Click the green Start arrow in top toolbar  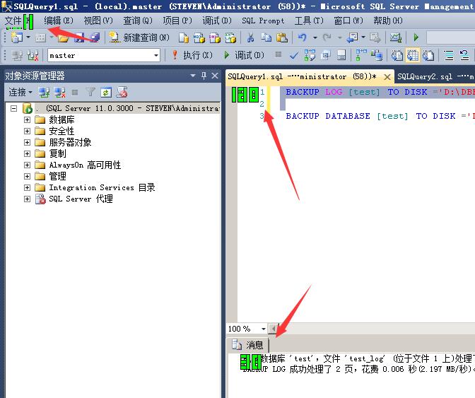point(416,37)
